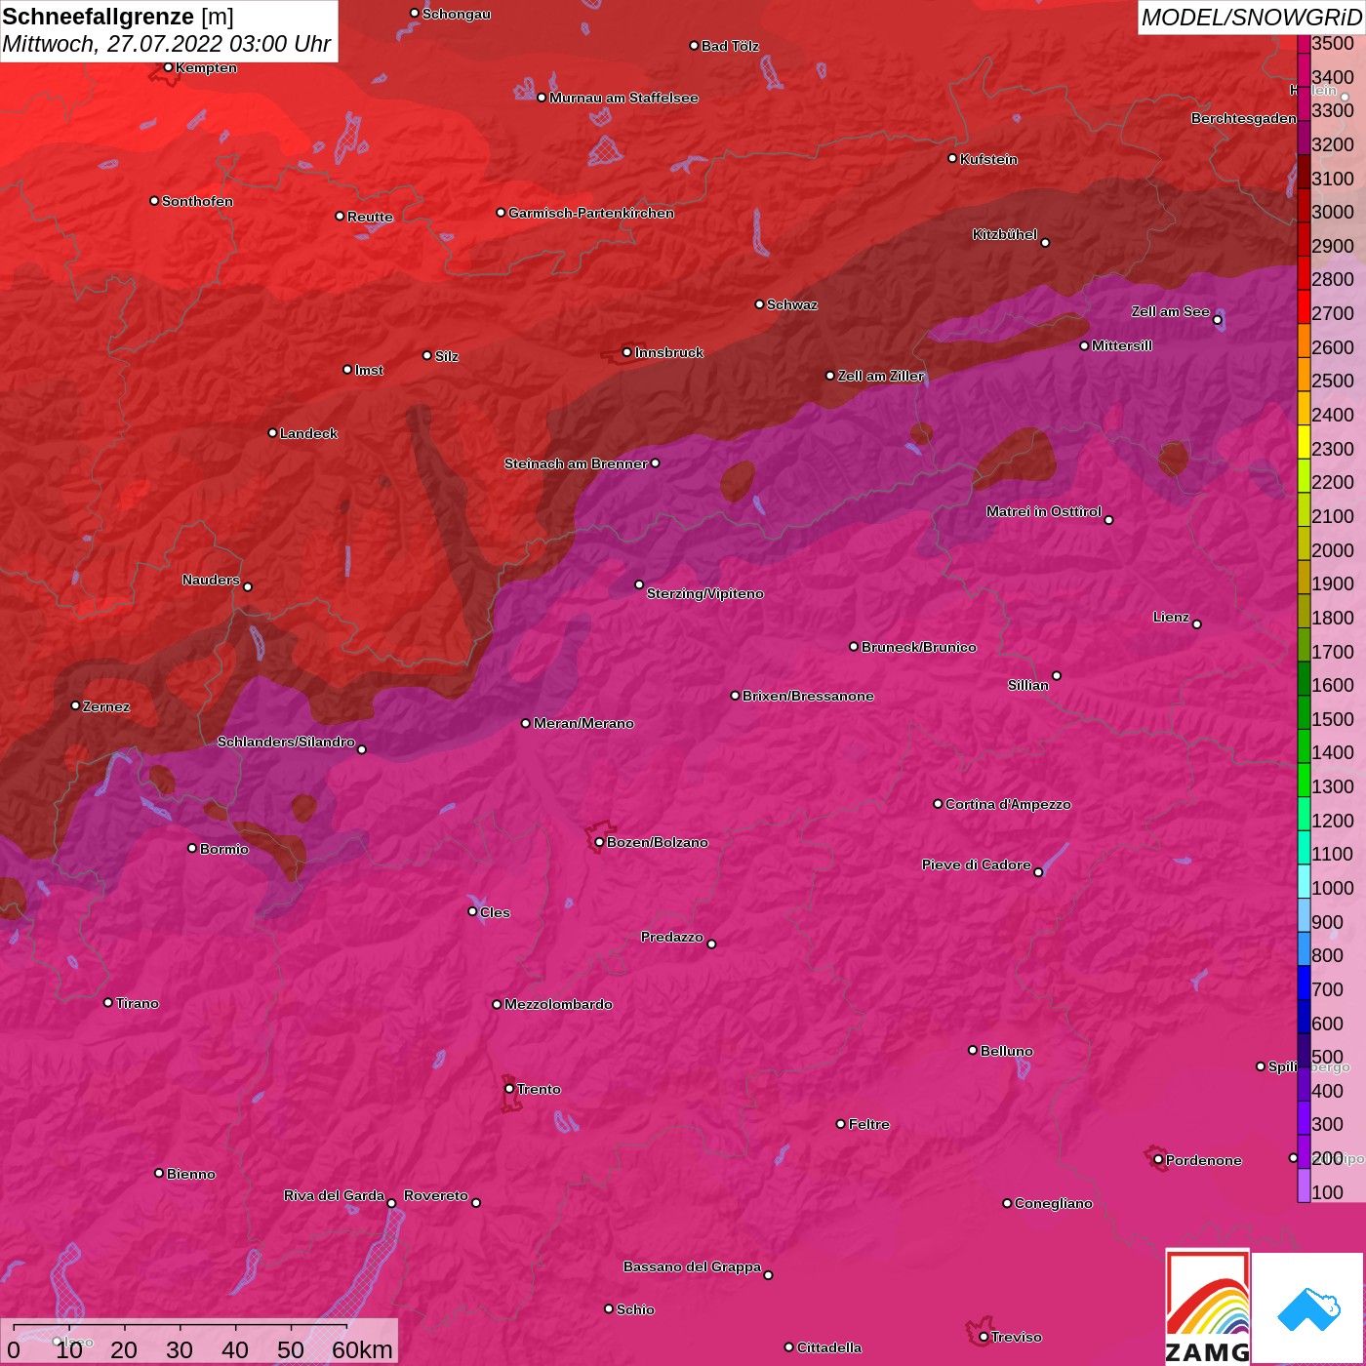
Task: Select the Treviso city marker dot
Action: [984, 1337]
